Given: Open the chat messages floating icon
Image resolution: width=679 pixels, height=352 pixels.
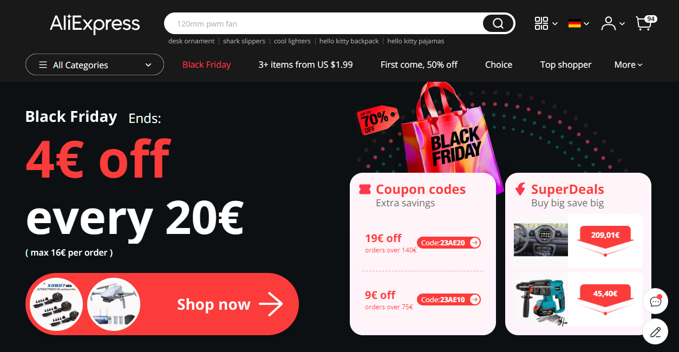Looking at the screenshot, I should (x=655, y=301).
